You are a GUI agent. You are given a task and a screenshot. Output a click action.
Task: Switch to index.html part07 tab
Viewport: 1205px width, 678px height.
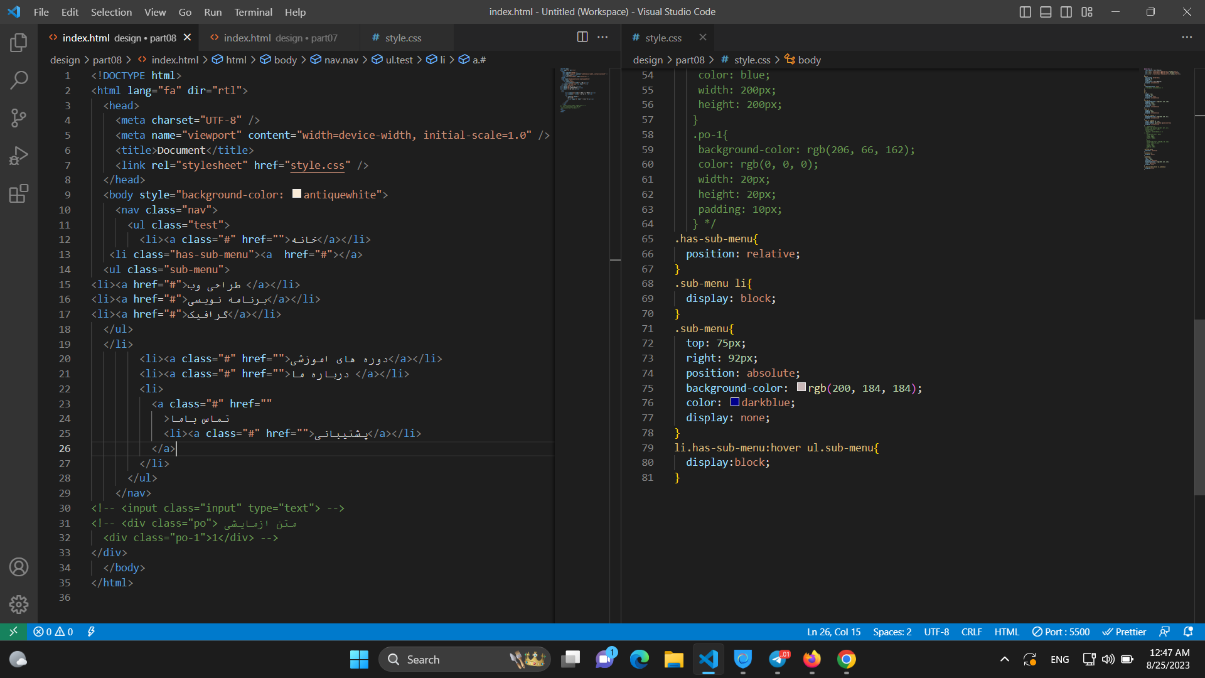coord(280,38)
